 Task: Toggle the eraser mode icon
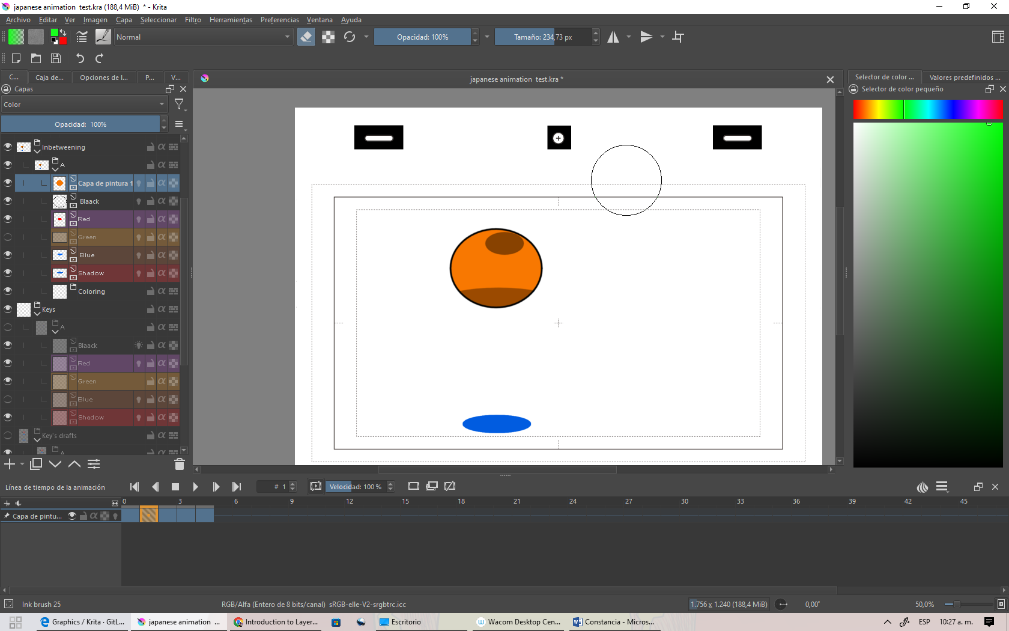(306, 37)
